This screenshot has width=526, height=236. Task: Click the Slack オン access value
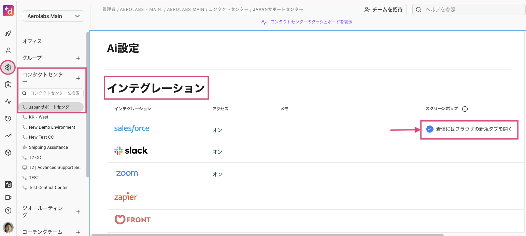(x=217, y=152)
